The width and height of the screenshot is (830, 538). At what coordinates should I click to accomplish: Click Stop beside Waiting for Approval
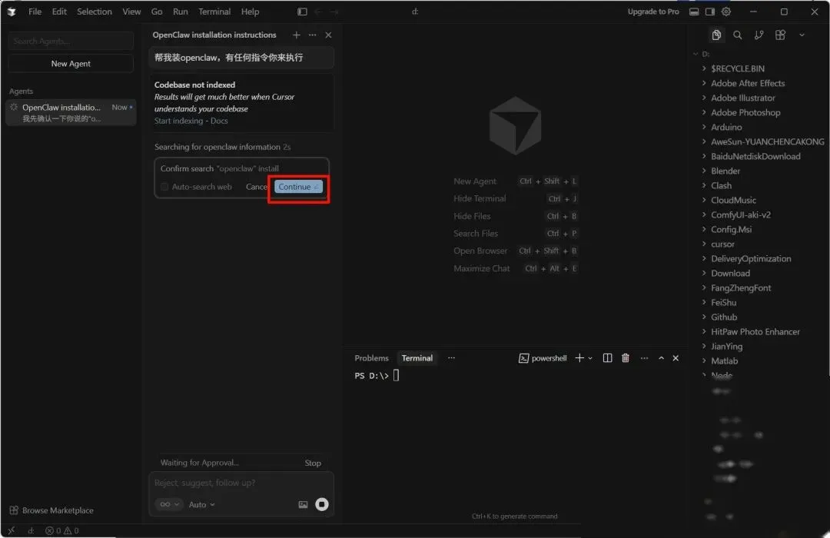pos(312,463)
